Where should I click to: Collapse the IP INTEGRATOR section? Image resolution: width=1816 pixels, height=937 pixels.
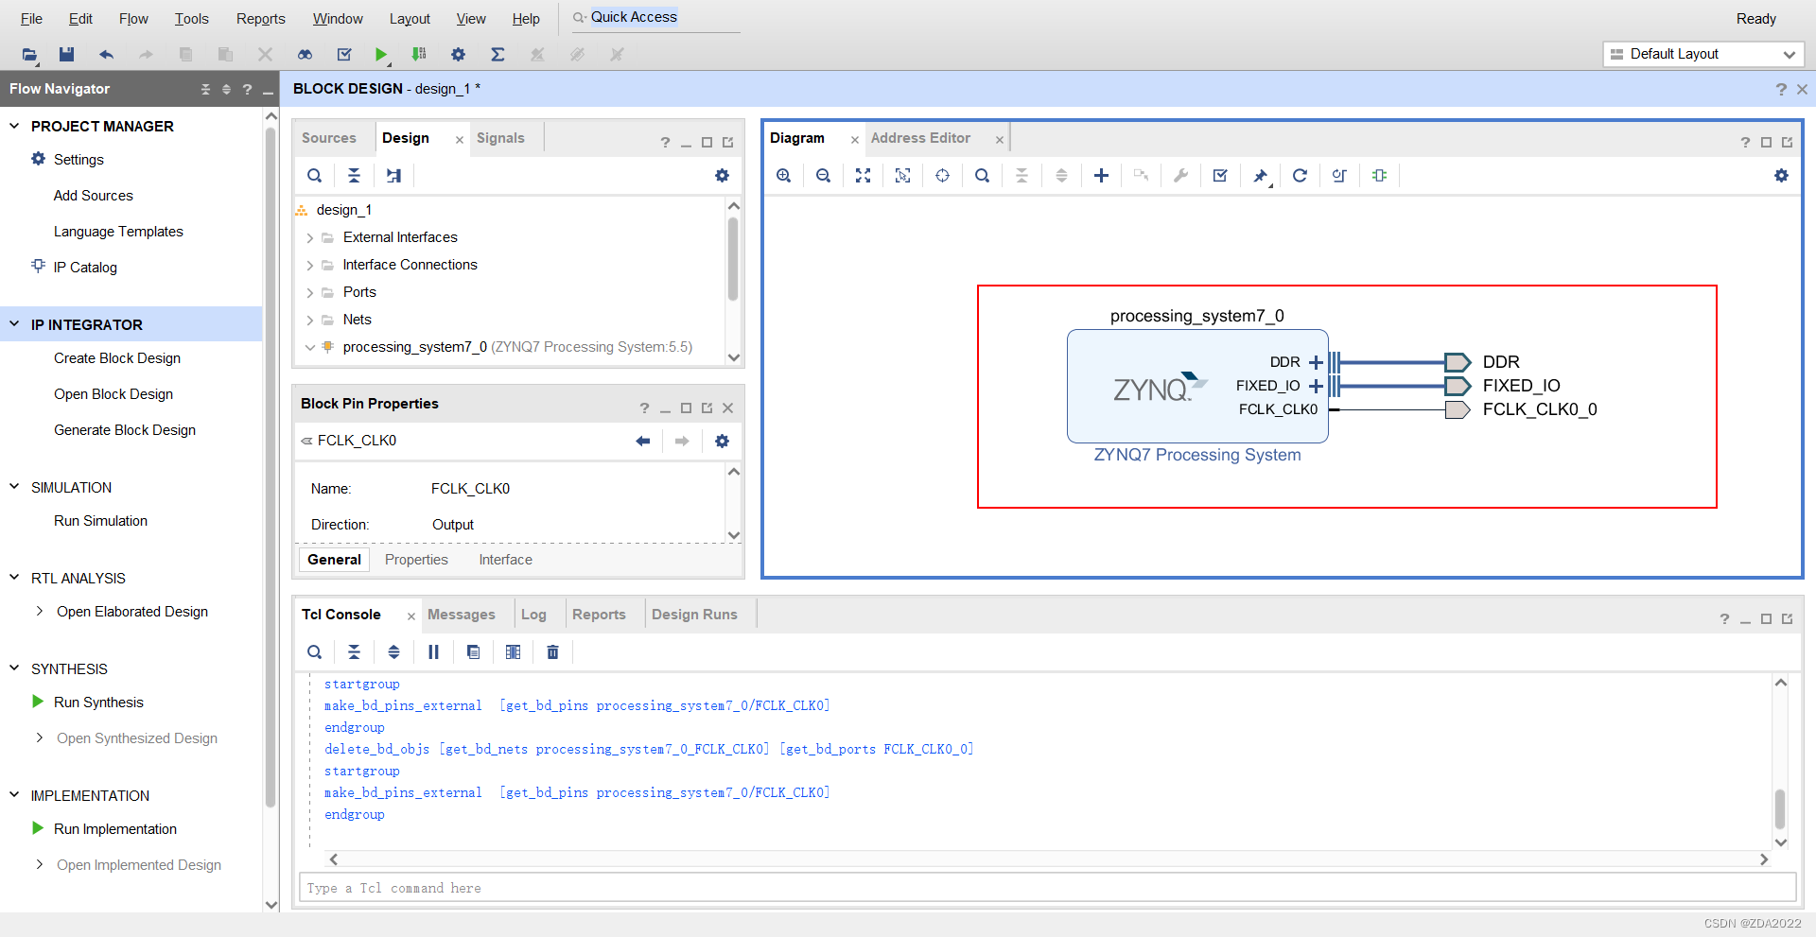pyautogui.click(x=14, y=324)
